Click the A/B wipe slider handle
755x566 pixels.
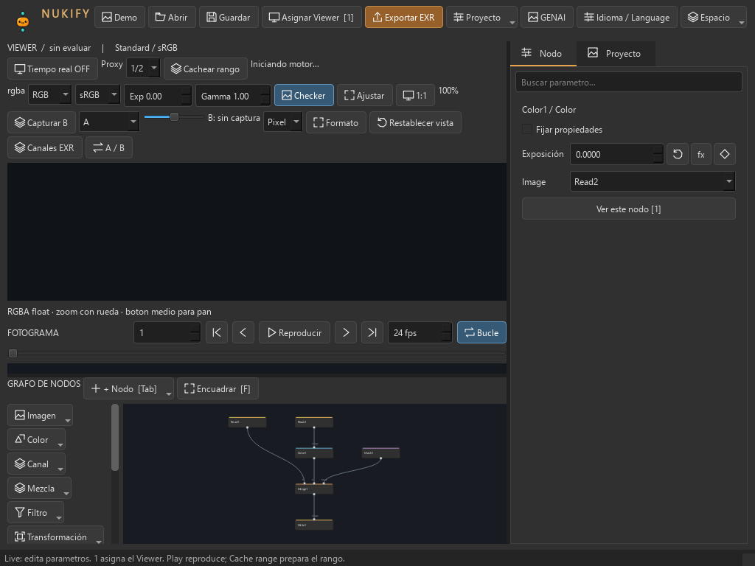[x=174, y=117]
